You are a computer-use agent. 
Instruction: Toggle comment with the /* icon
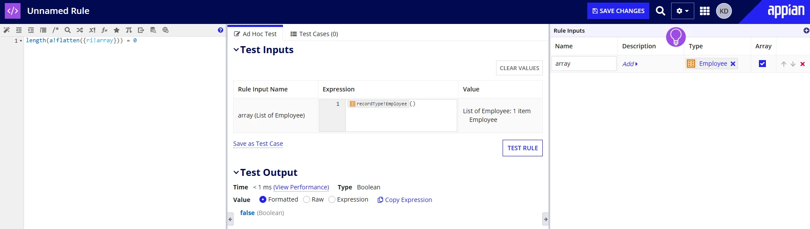[55, 30]
